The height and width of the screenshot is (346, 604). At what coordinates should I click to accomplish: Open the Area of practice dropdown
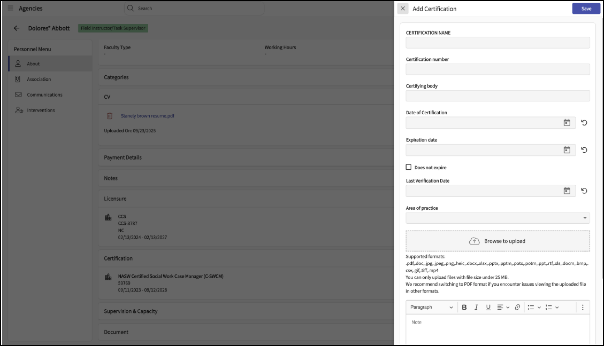498,218
